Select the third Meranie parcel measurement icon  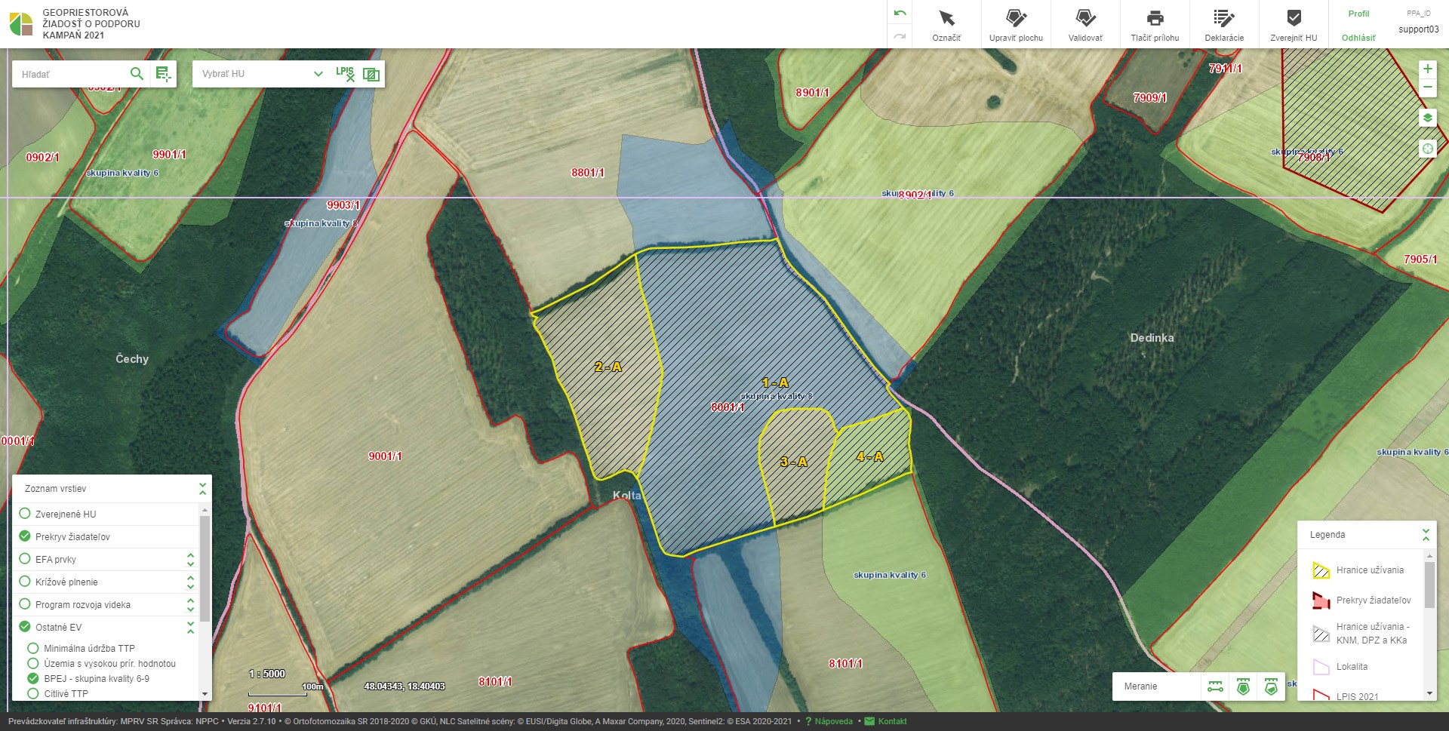[1271, 686]
